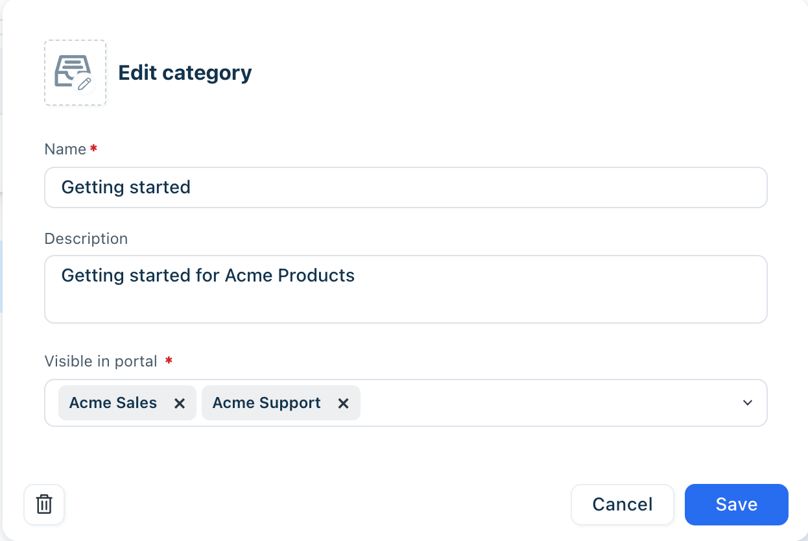Click the Name field label
Viewport: 808px width, 541px height.
pos(65,149)
